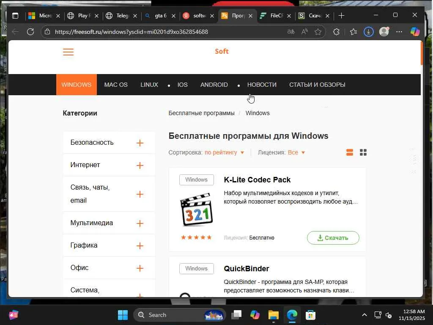
Task: Open СТАТЬИ И ОБЗОРЫ section
Action: (317, 85)
